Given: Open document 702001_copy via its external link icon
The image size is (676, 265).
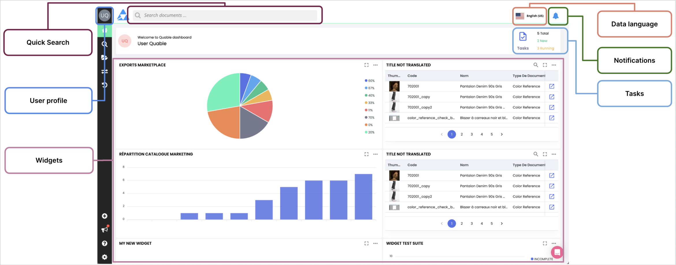Looking at the screenshot, I should (x=551, y=97).
